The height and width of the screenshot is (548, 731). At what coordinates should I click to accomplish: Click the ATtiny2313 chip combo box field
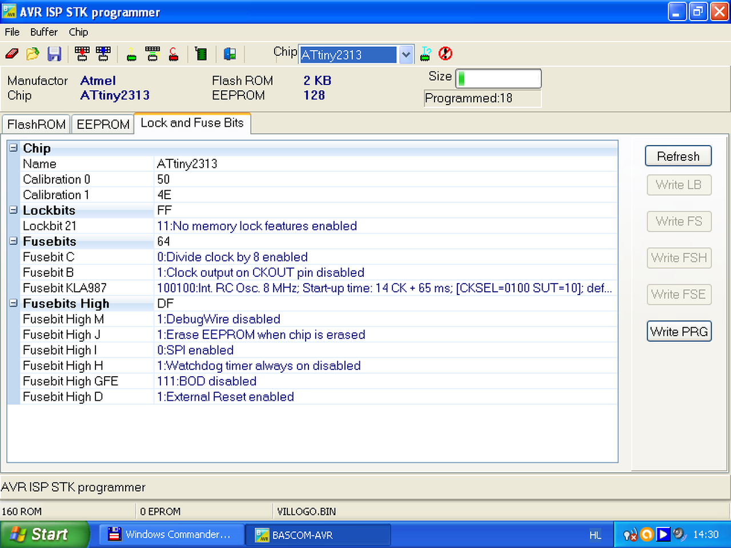(x=348, y=55)
